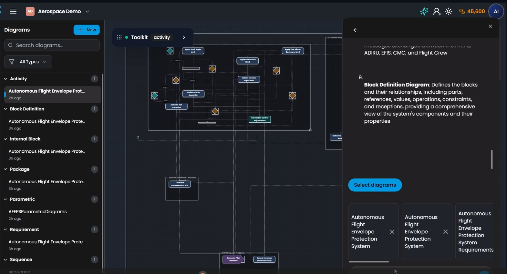Click the 45,600 credits counter
The width and height of the screenshot is (507, 274).
(472, 12)
